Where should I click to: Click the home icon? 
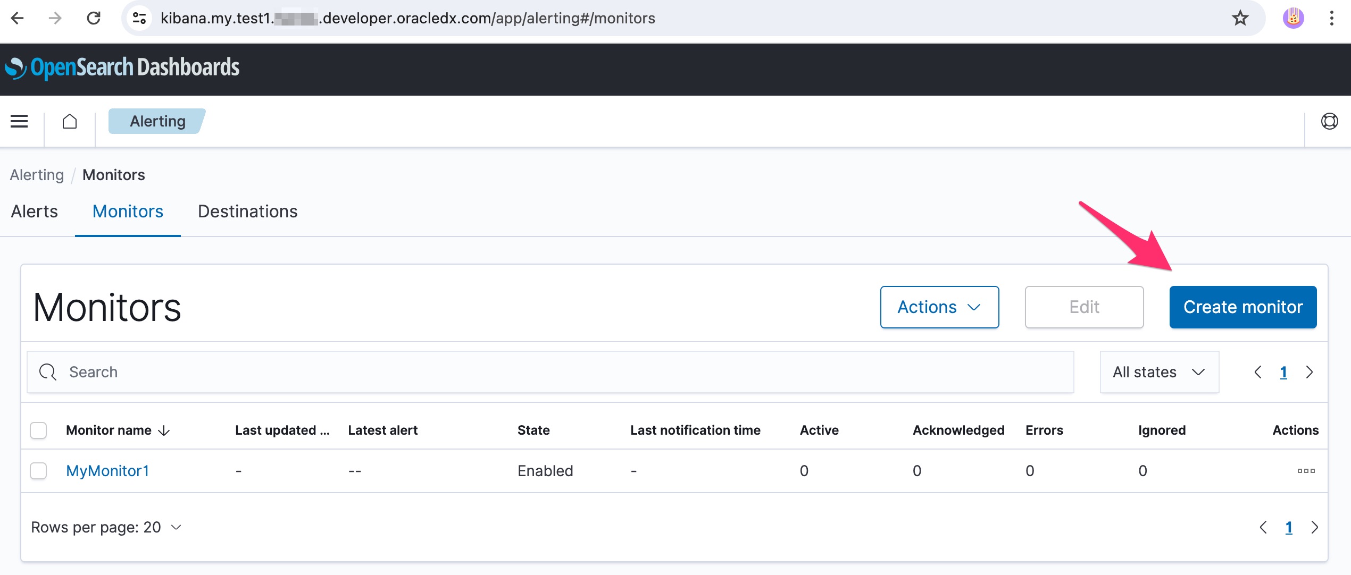70,121
